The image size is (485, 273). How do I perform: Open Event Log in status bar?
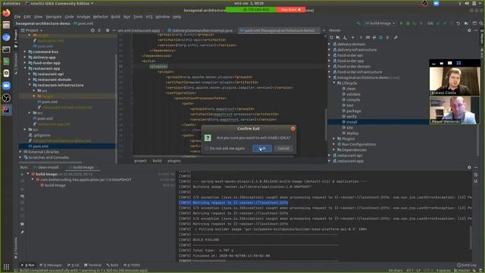pos(467,265)
